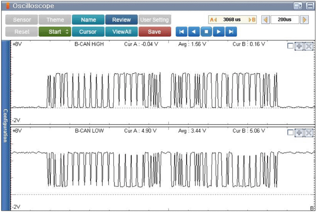Increase time base with right arrow
The image size is (317, 212).
(x=304, y=19)
